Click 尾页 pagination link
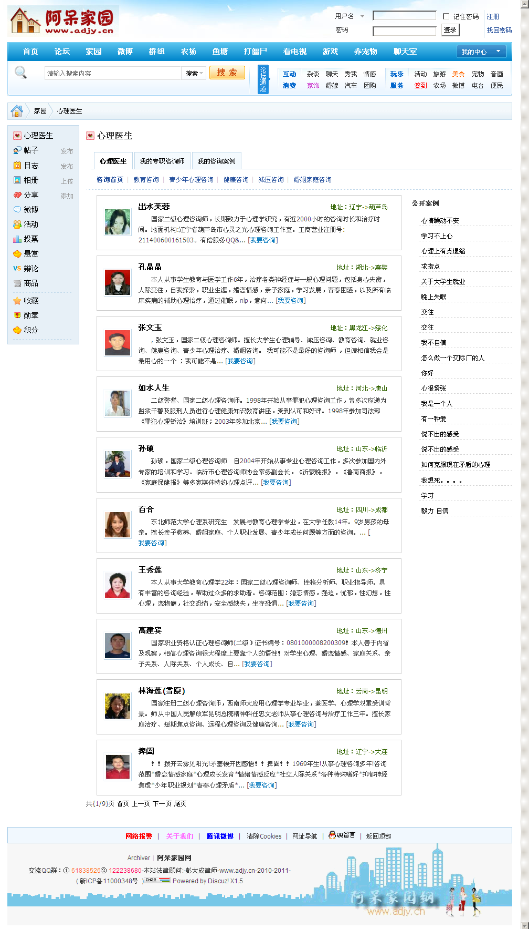The image size is (529, 929). (x=180, y=804)
